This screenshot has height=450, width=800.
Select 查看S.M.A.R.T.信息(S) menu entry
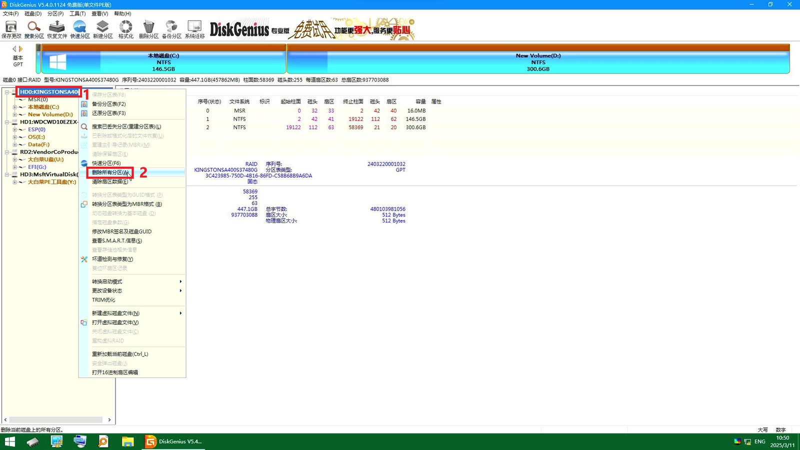[132, 240]
